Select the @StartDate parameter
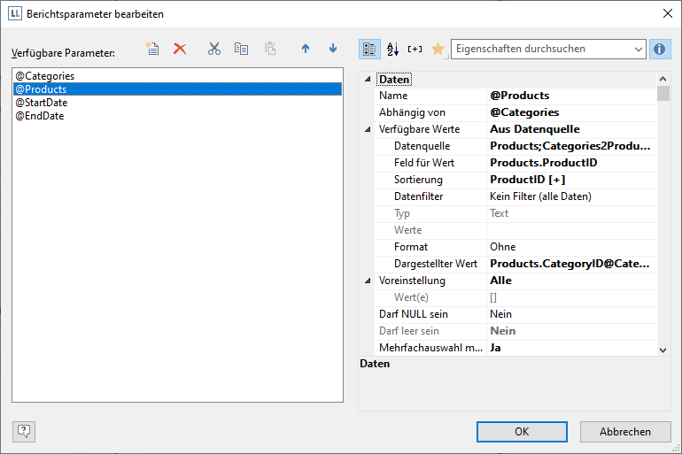 (42, 103)
